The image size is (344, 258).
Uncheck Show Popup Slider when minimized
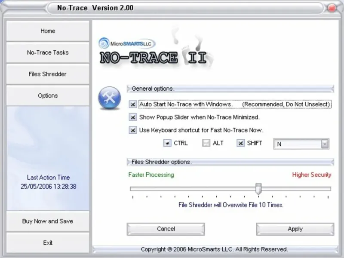pyautogui.click(x=133, y=117)
